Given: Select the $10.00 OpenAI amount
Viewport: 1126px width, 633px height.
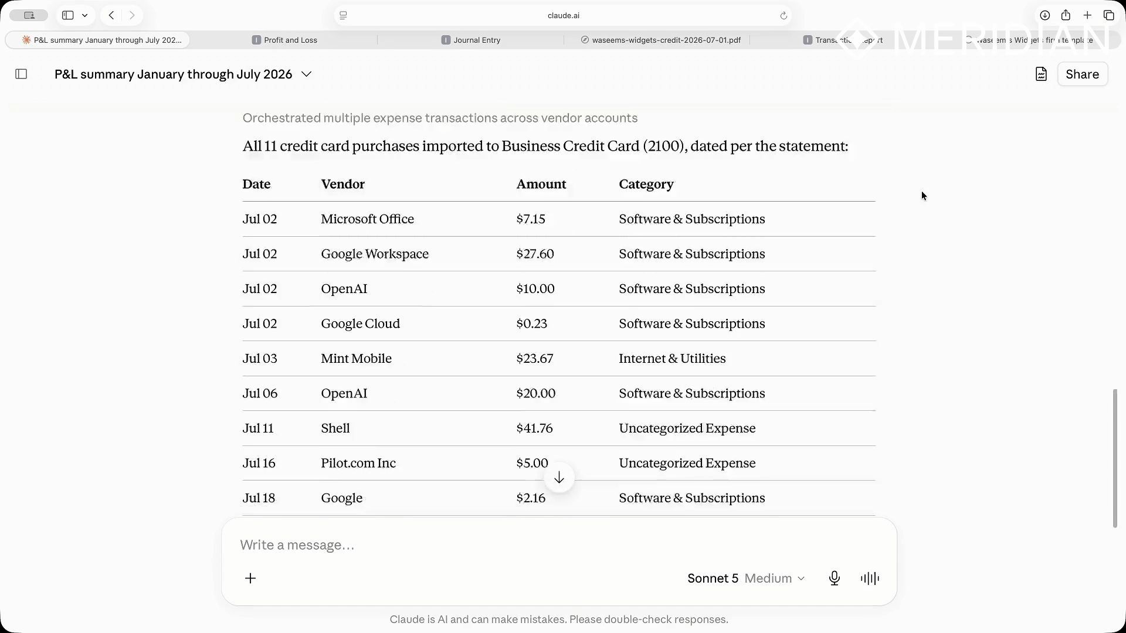Looking at the screenshot, I should coord(535,289).
